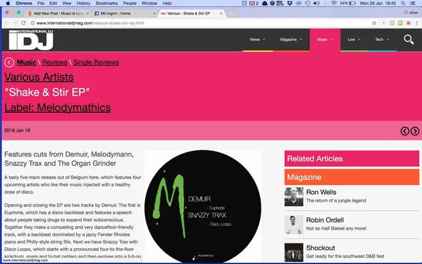Click the orange Magazine section header
Image resolution: width=422 pixels, height=264 pixels.
click(x=351, y=177)
